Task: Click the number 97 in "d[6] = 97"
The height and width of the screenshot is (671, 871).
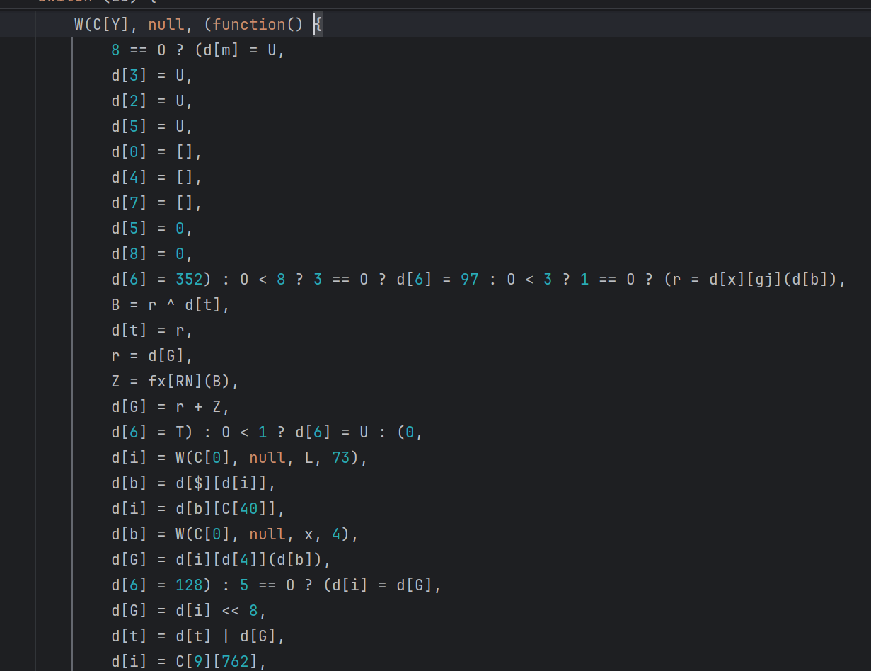Action: tap(470, 280)
